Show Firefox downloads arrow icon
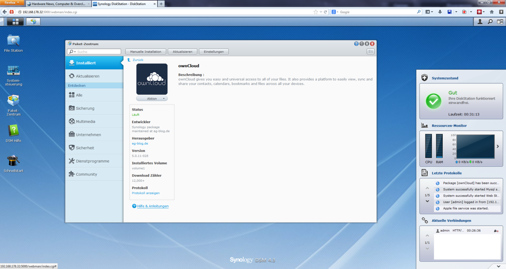The width and height of the screenshot is (506, 269). pyautogui.click(x=440, y=12)
